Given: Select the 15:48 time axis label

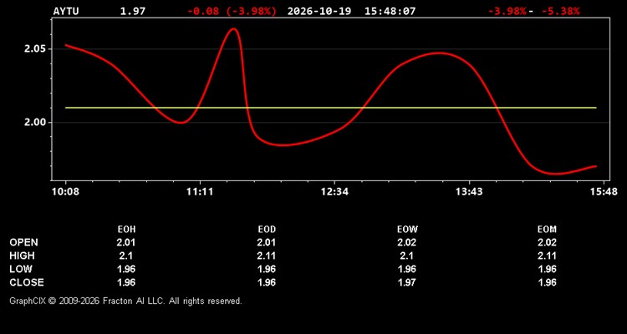Looking at the screenshot, I should tap(604, 192).
